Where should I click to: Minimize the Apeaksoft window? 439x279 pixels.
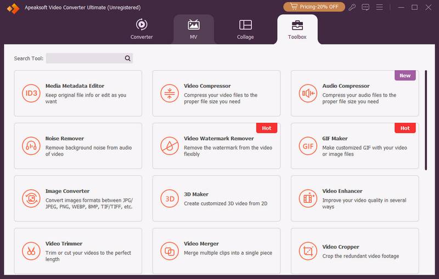point(401,7)
